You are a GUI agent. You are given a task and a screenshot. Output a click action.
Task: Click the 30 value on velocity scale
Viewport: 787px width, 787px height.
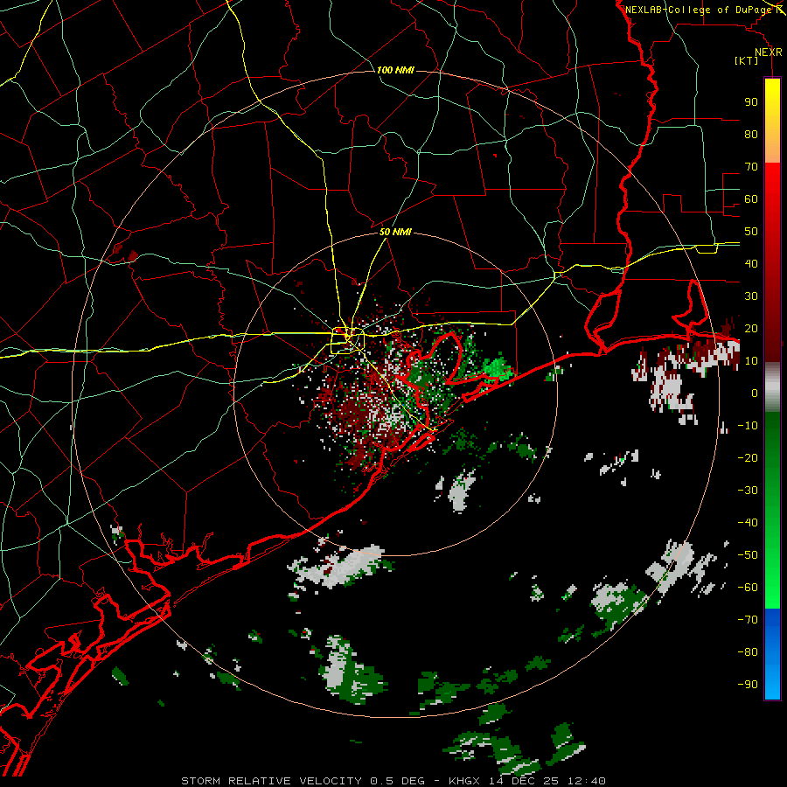[x=751, y=296]
